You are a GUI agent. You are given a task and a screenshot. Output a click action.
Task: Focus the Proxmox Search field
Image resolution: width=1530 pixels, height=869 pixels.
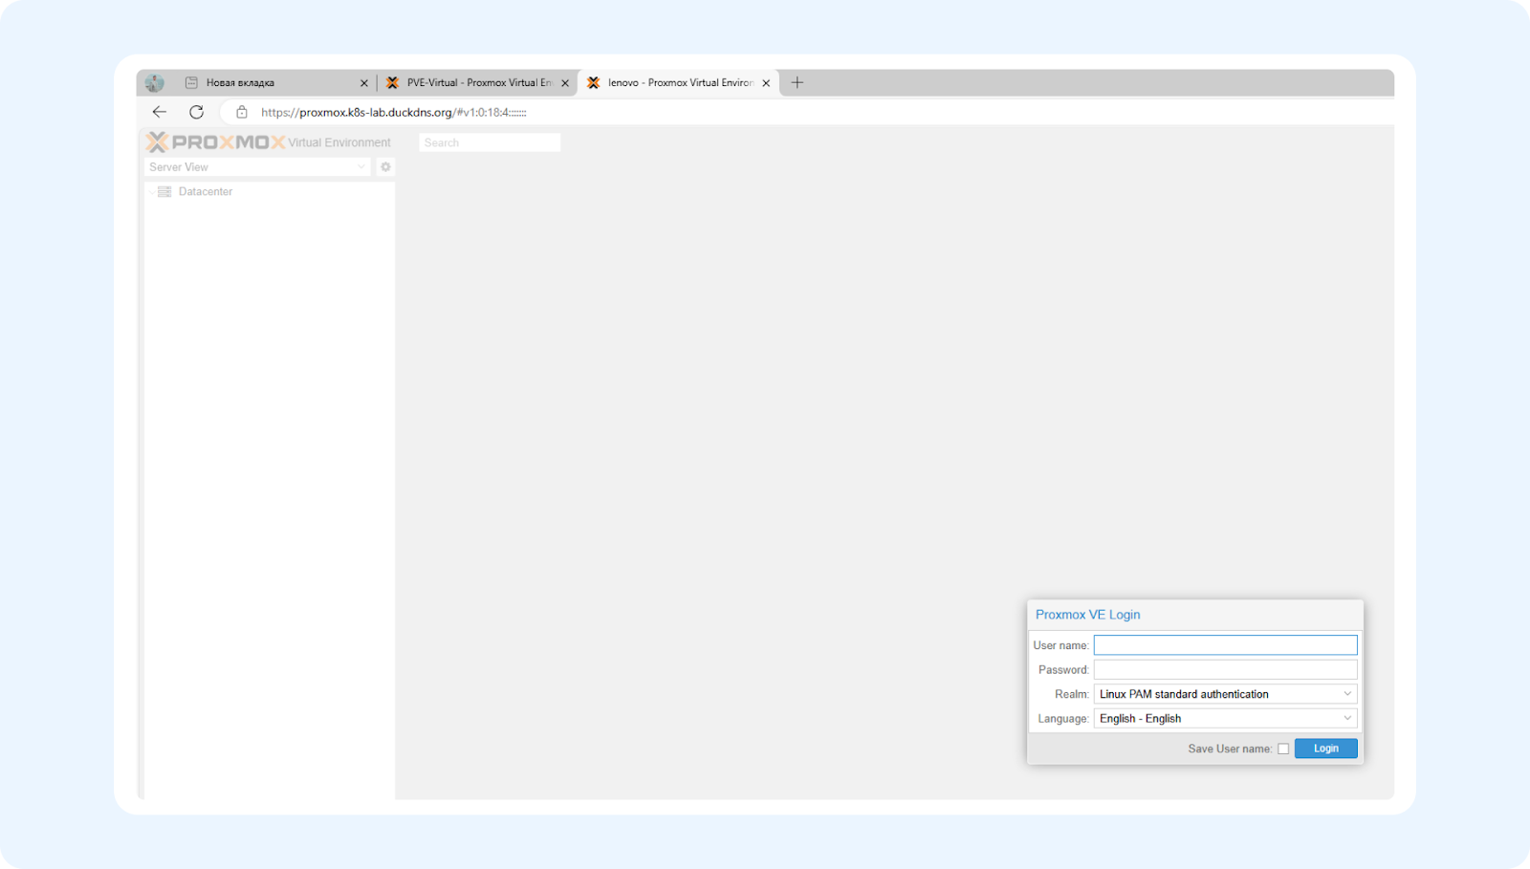tap(490, 142)
